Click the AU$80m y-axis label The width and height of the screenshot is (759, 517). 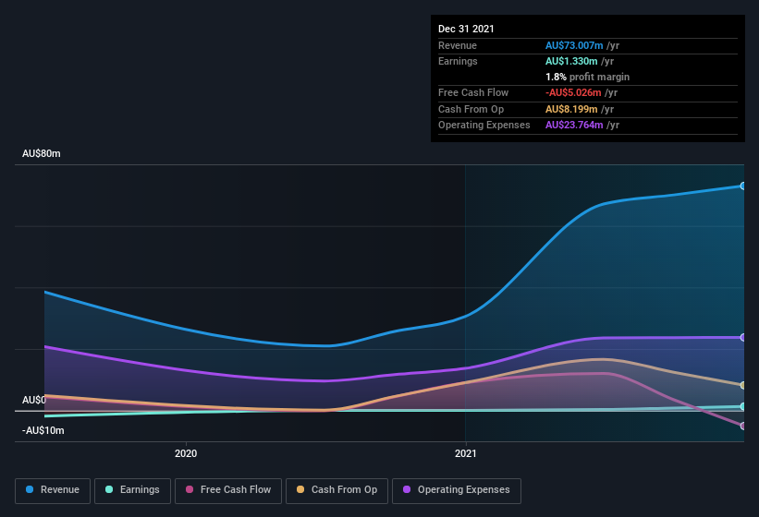coord(42,153)
